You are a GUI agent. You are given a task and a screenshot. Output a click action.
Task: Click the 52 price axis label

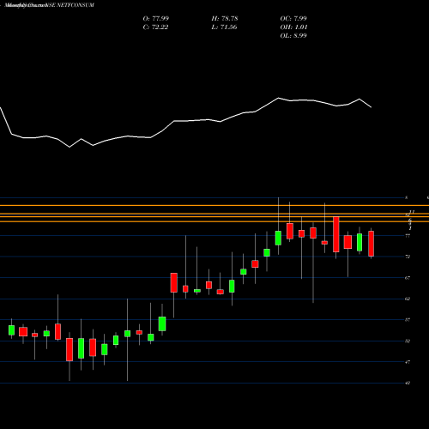408,341
